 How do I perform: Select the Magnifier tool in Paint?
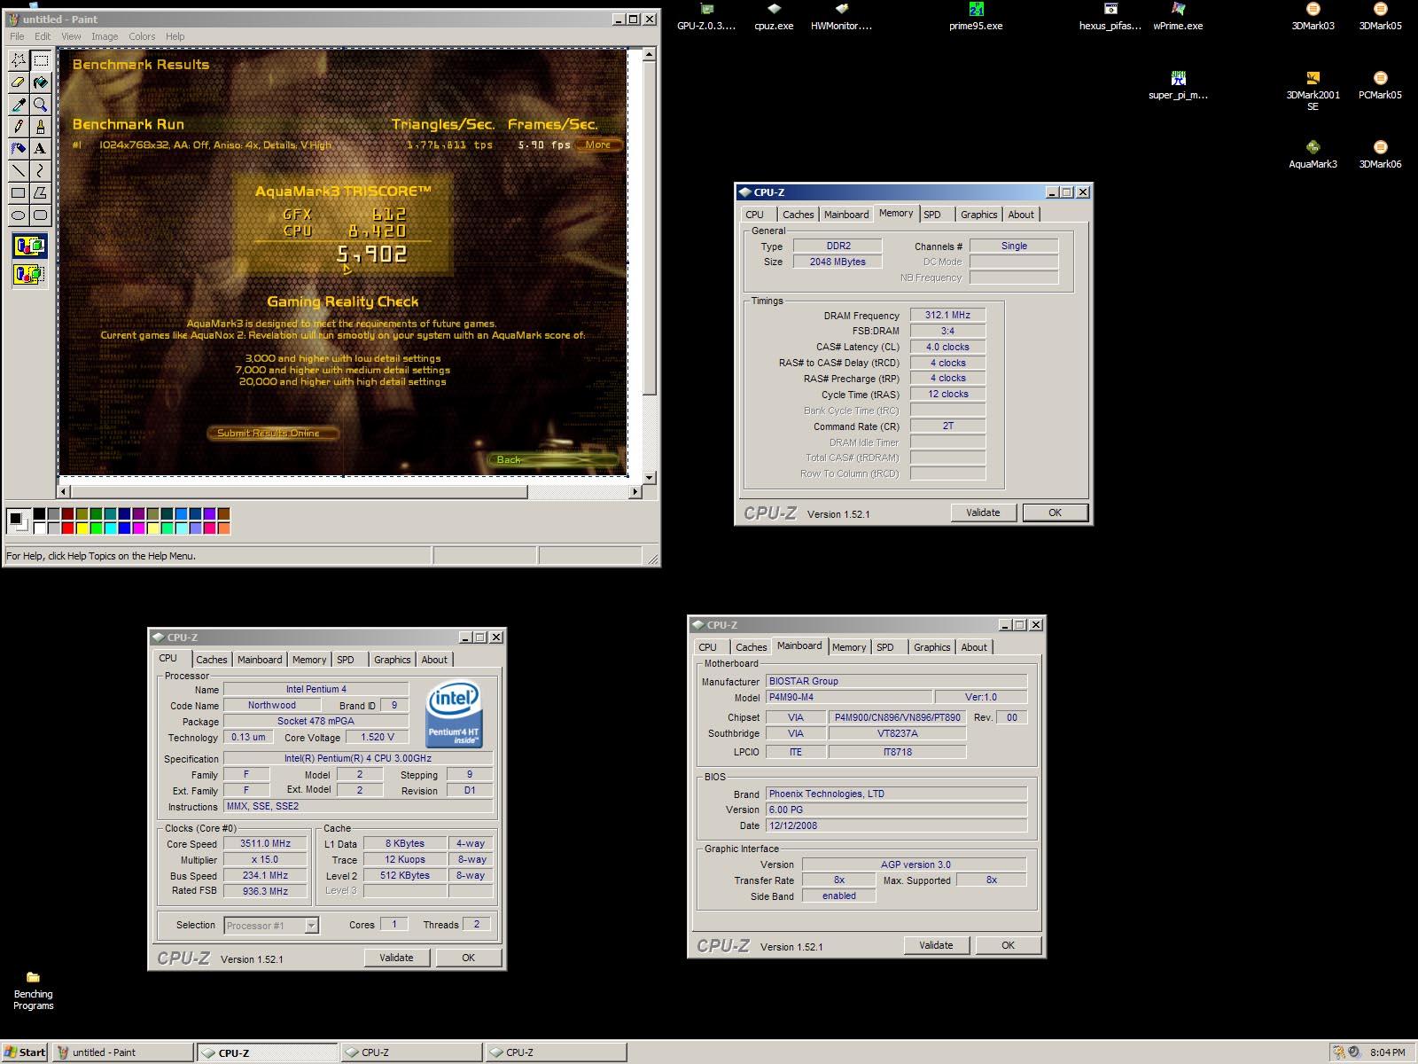41,105
